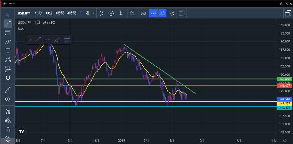Pop out the chart panel window
The height and width of the screenshot is (144, 293).
[286, 4]
